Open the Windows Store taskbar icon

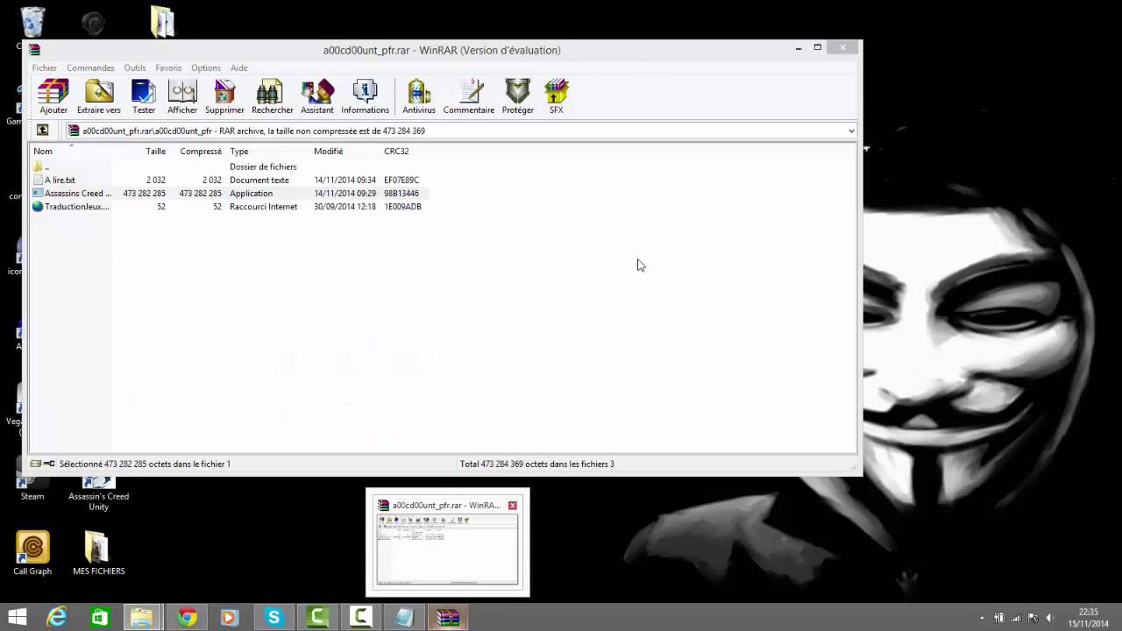coord(100,617)
